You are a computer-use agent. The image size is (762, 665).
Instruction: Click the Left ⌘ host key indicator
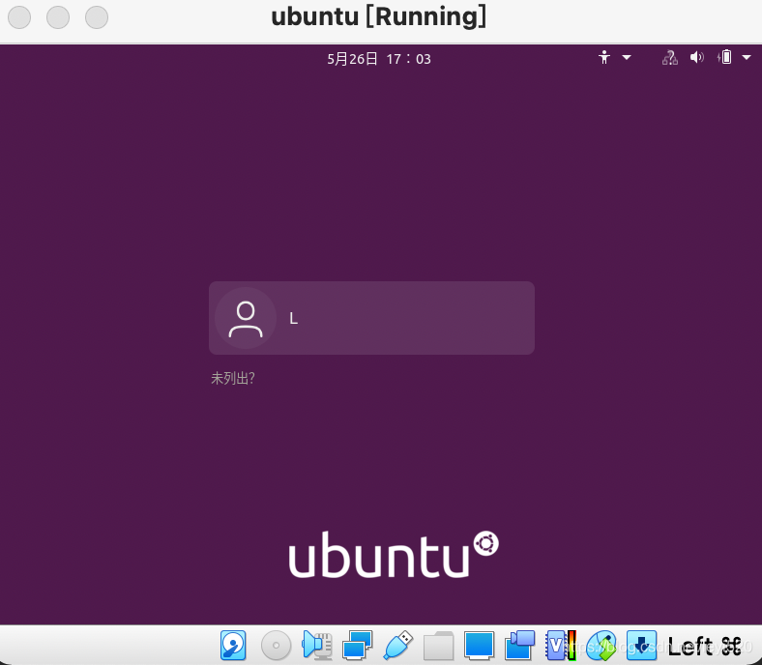pos(705,646)
